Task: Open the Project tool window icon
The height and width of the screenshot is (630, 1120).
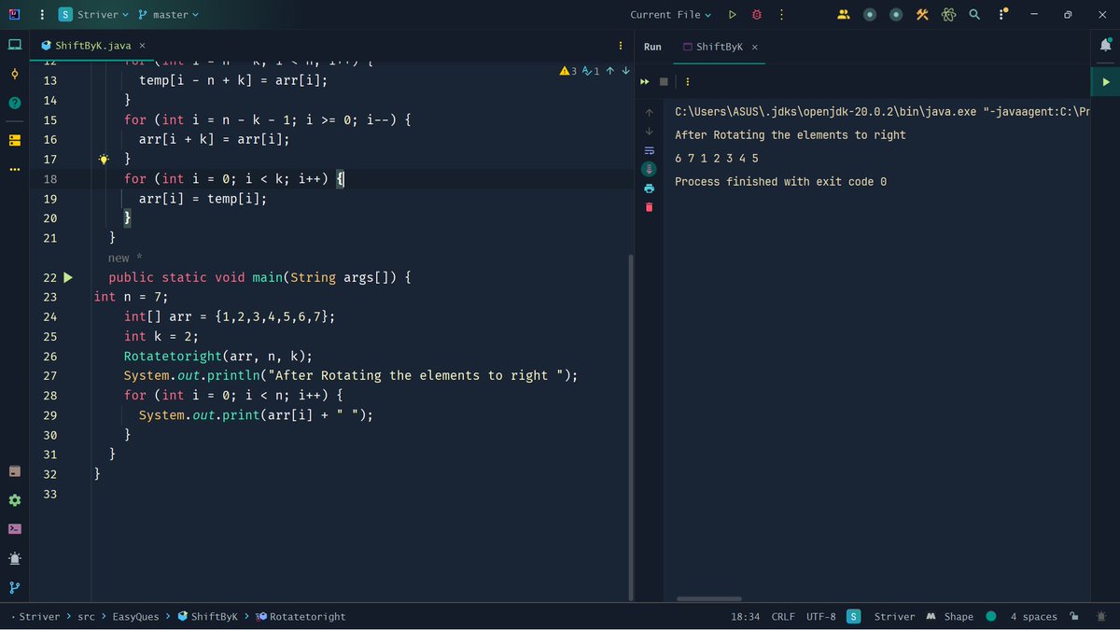Action: pos(14,45)
